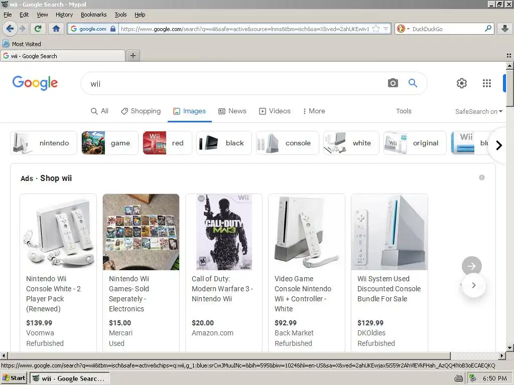The image size is (514, 385).
Task: Switch to the Shopping results tab
Action: (x=141, y=111)
